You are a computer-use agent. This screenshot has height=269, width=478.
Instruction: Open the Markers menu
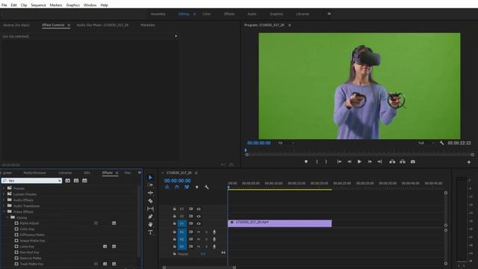(x=56, y=5)
